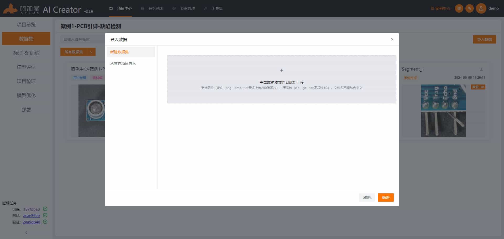Click the 系统生成 tag
The width and height of the screenshot is (504, 239).
[411, 78]
